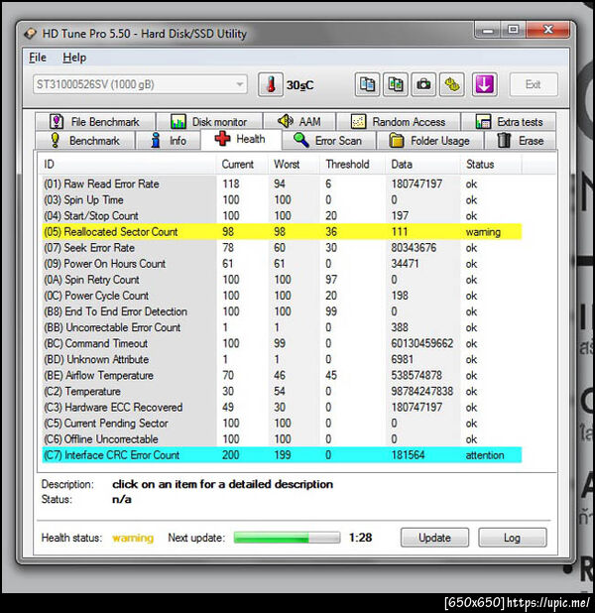Switch to the Disk monitor tab
The height and width of the screenshot is (613, 595).
(209, 122)
